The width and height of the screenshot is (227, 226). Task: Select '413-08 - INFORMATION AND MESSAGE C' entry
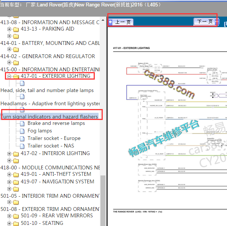pos(50,22)
